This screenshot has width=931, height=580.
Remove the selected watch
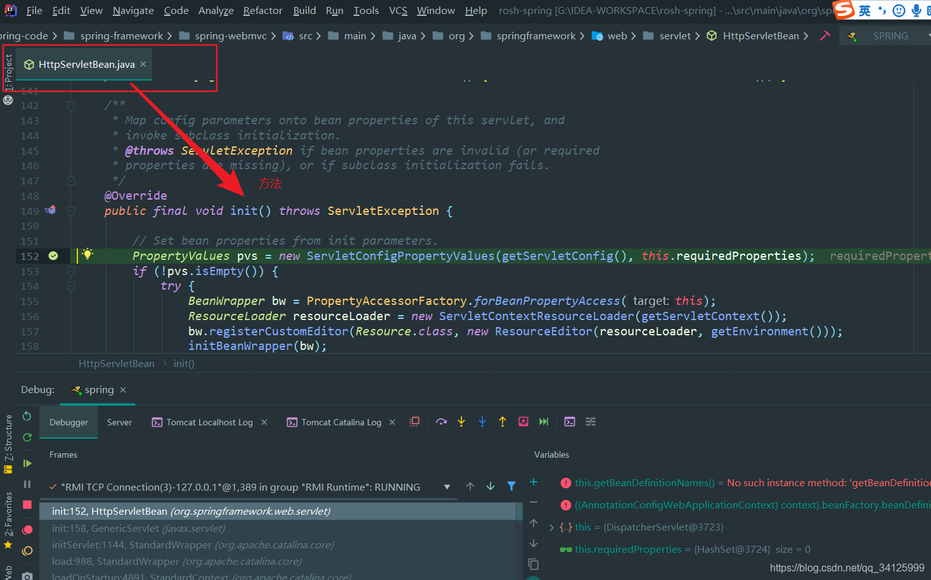534,503
